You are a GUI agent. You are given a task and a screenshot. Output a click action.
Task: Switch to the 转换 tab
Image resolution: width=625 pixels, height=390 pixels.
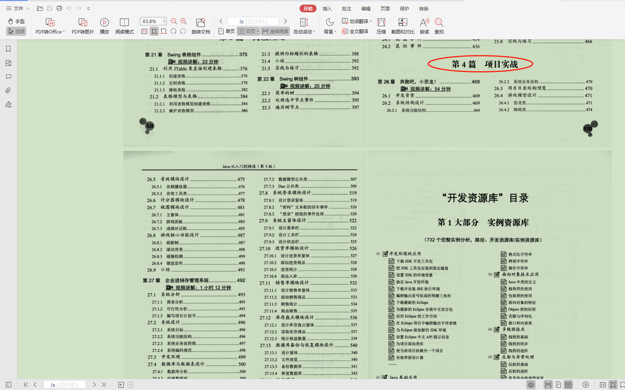point(424,8)
